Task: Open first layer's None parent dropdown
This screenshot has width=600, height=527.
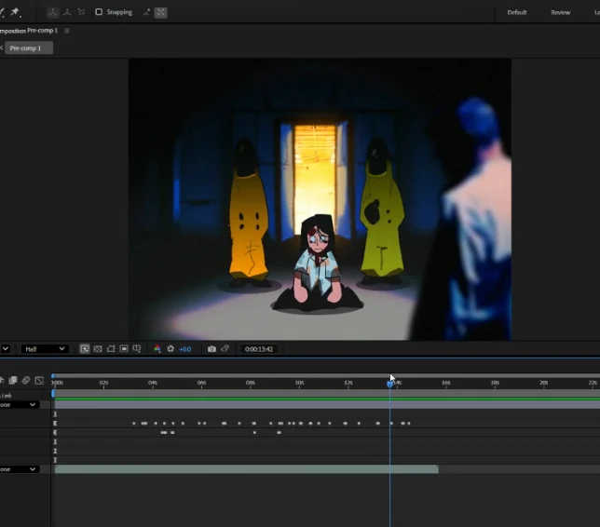Action: tap(19, 405)
